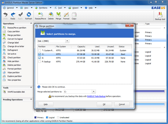The height and width of the screenshot is (124, 168).
Task: Select the 97.65 GB capacity cell
Action: pyautogui.click(x=81, y=58)
